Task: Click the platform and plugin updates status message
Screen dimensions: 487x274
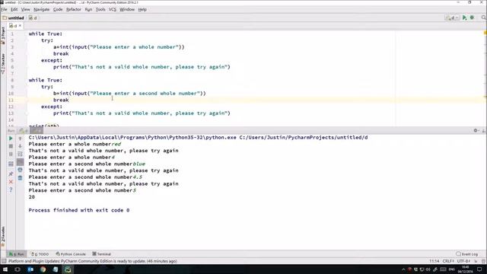Action: 93,261
